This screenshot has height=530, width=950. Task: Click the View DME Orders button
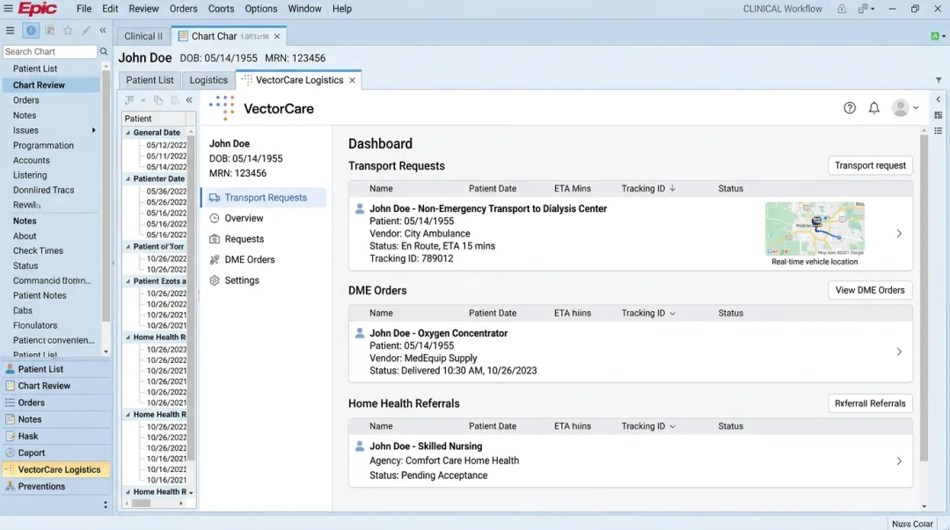coord(870,290)
